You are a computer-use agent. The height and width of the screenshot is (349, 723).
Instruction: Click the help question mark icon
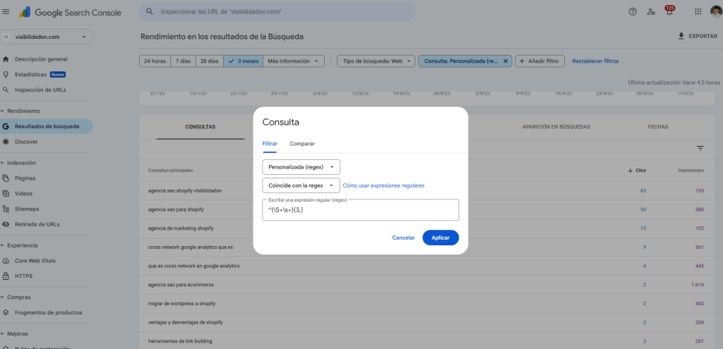[x=632, y=12]
